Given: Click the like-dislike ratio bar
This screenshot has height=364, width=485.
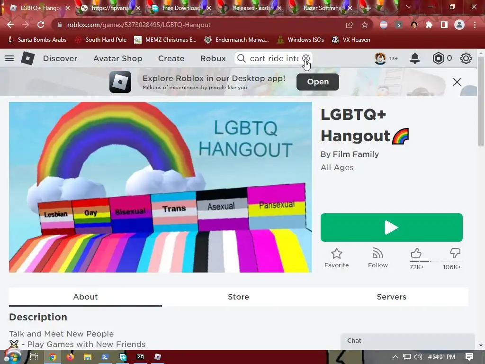Looking at the screenshot, I should click(x=436, y=261).
